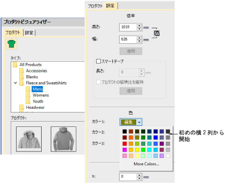
Task: Pick the black color swatch
Action: click(124, 131)
